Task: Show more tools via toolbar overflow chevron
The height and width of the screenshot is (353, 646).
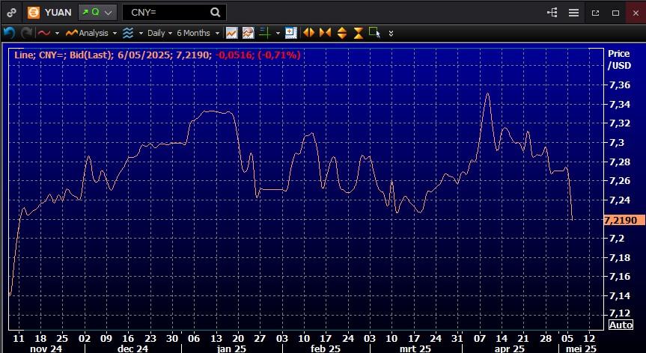Action: click(x=391, y=34)
